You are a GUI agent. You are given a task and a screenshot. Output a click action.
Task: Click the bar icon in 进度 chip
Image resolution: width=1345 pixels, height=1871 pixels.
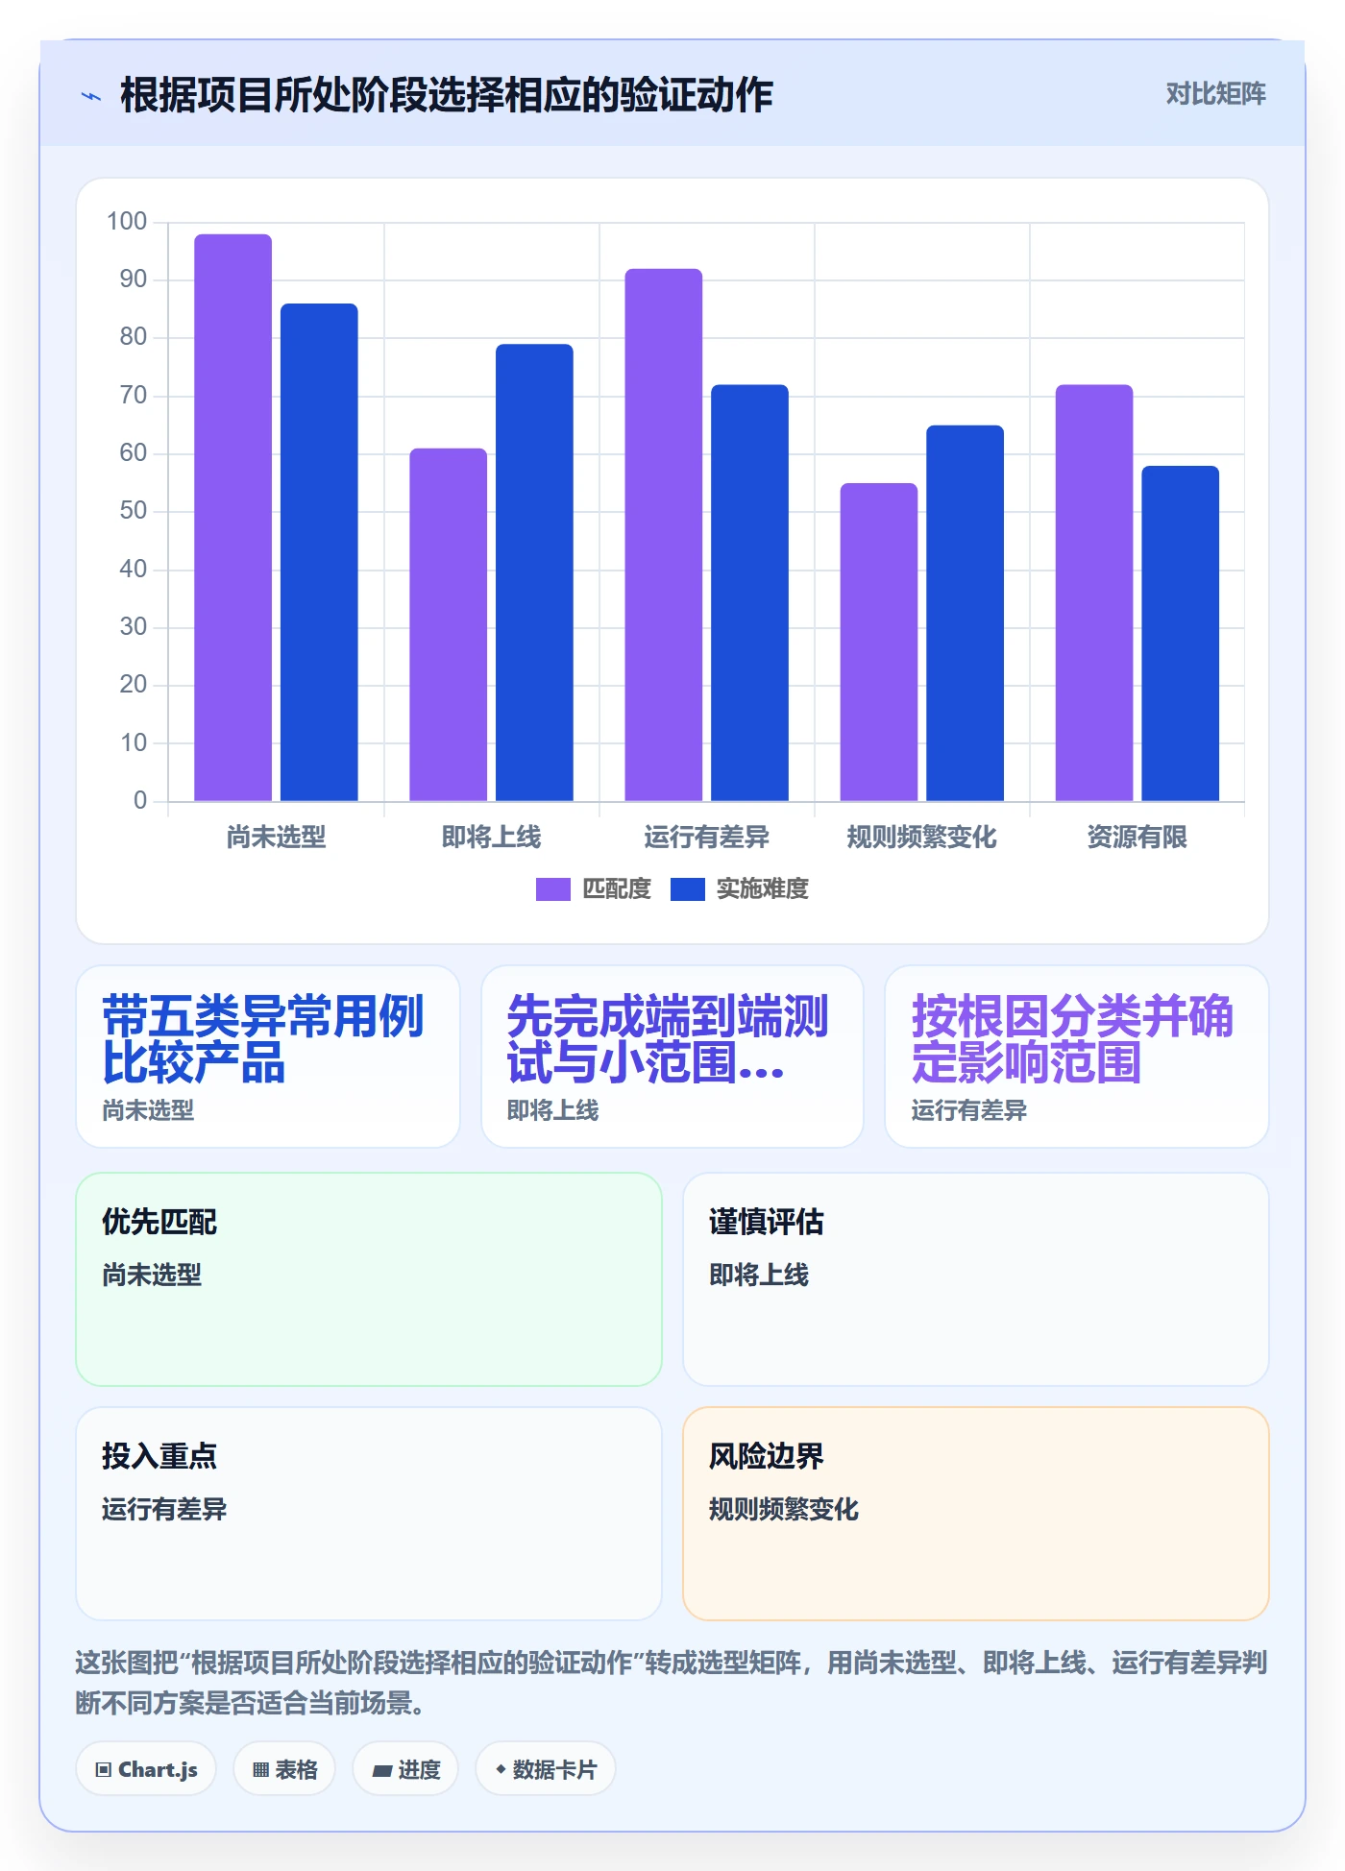(x=381, y=1770)
